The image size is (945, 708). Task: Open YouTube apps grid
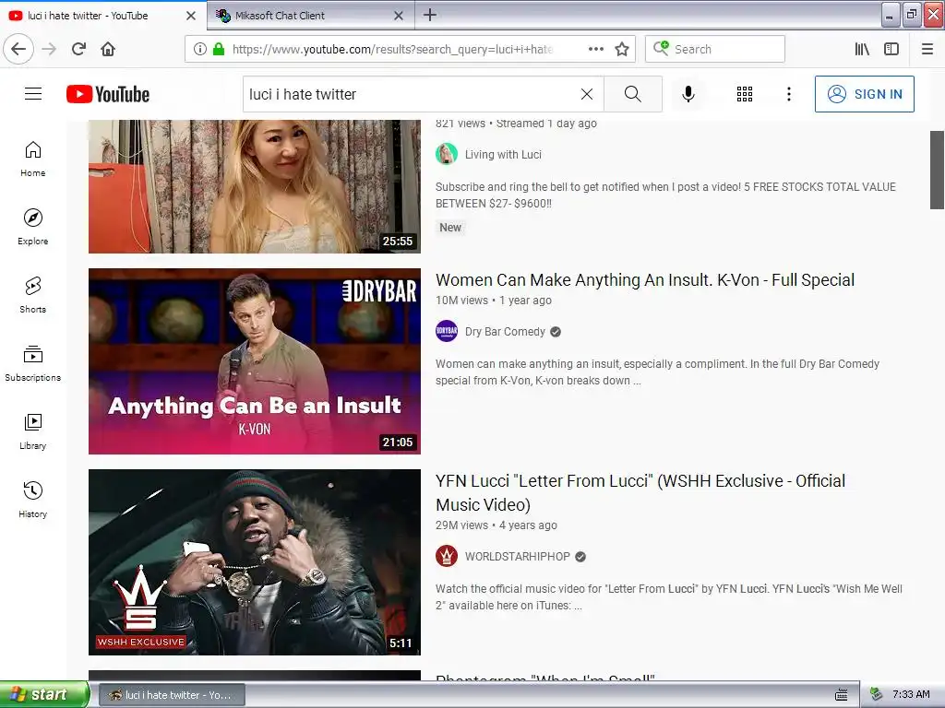click(x=745, y=94)
